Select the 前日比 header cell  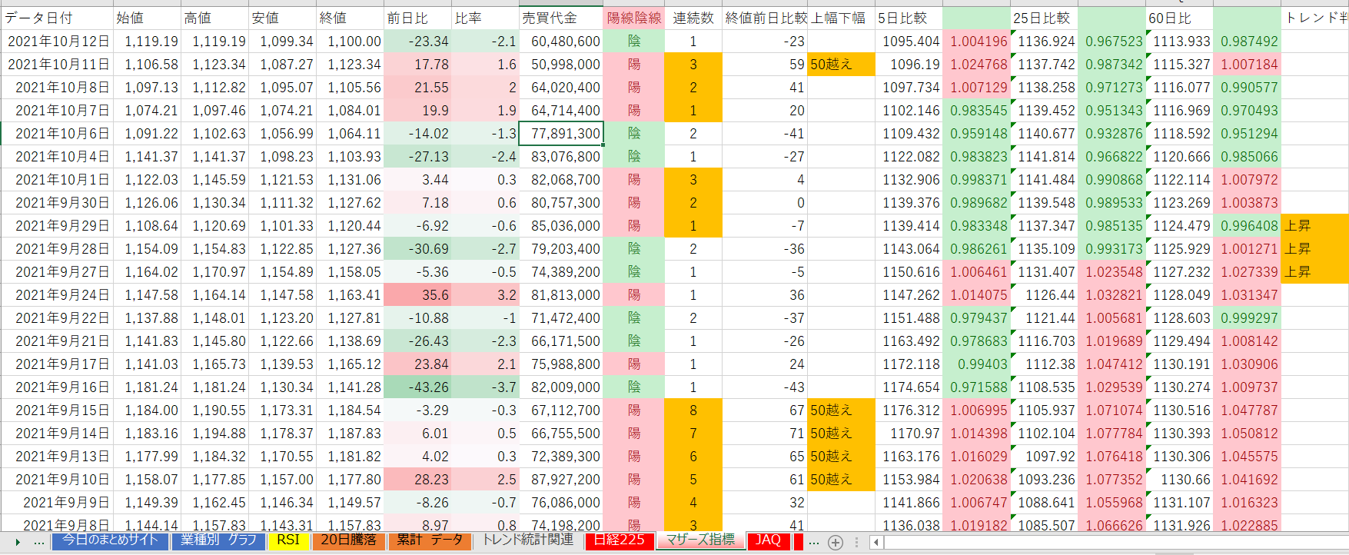[417, 18]
